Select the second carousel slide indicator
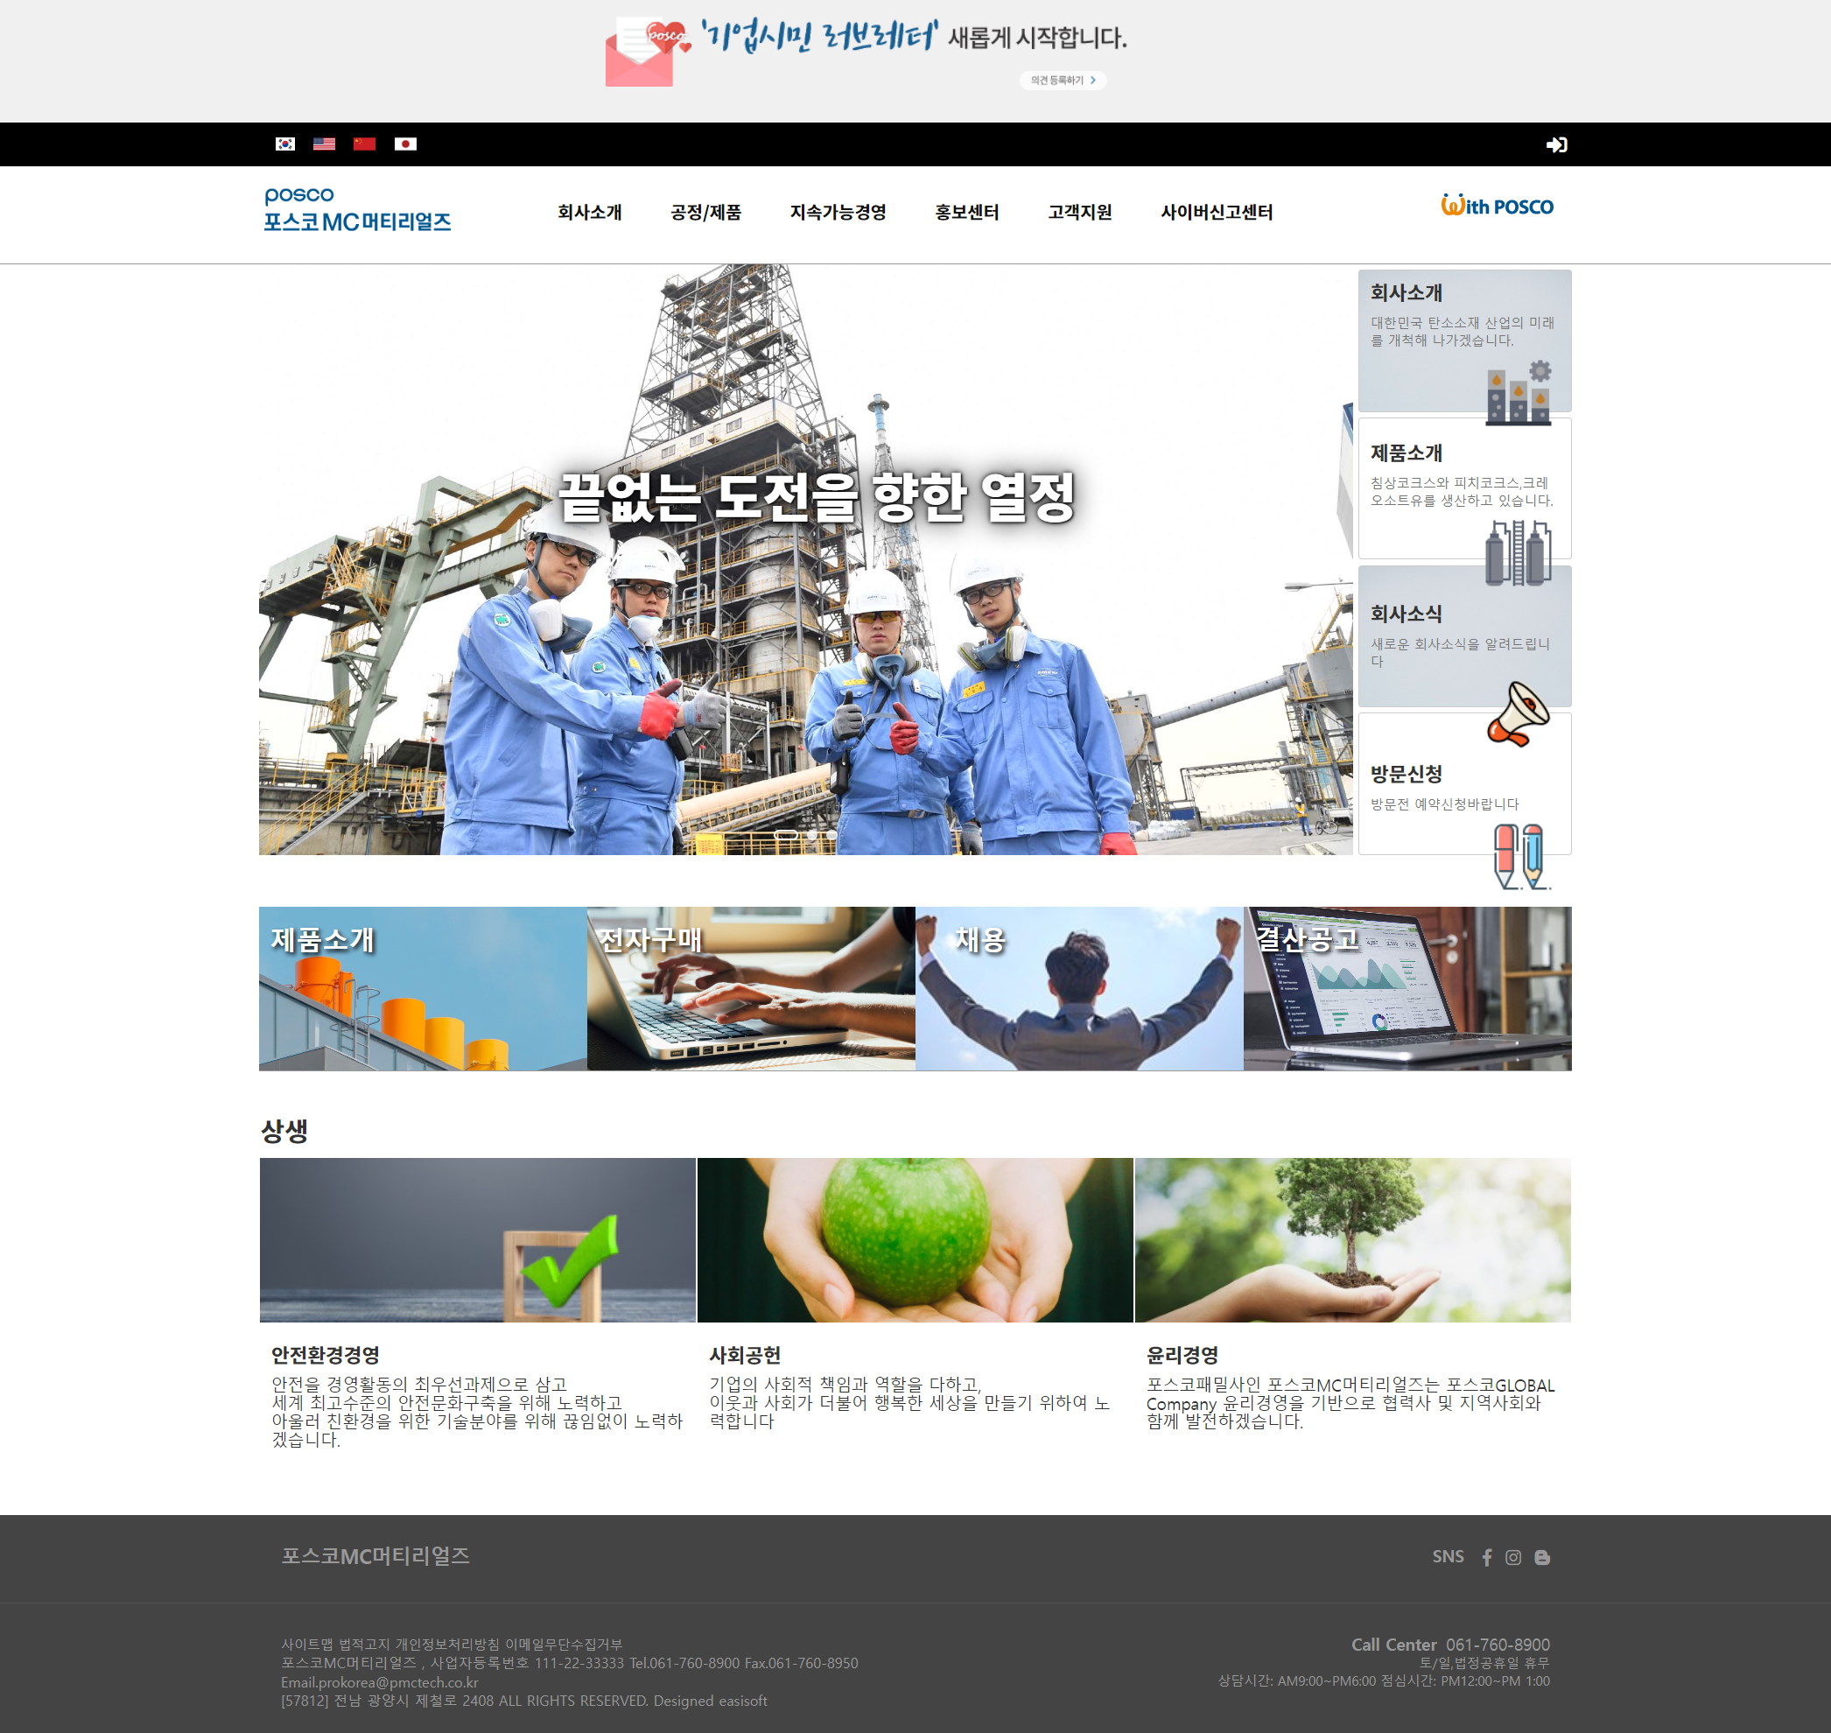 (x=812, y=835)
